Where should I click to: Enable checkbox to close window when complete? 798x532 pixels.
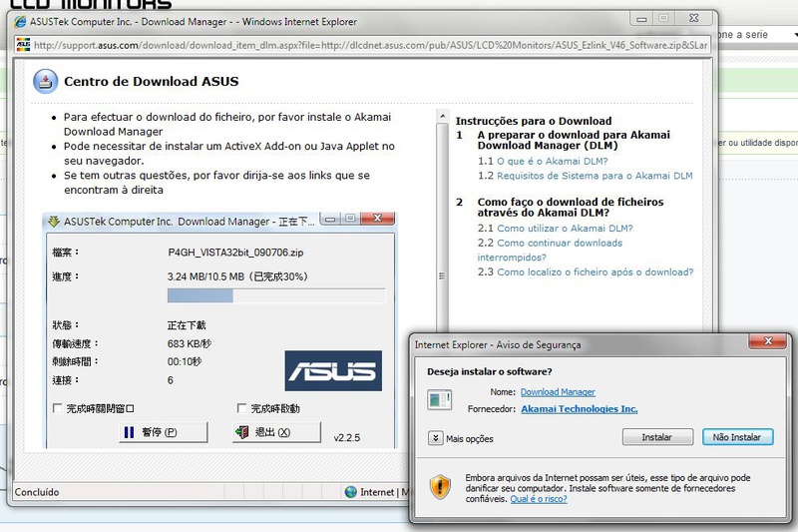pyautogui.click(x=58, y=408)
